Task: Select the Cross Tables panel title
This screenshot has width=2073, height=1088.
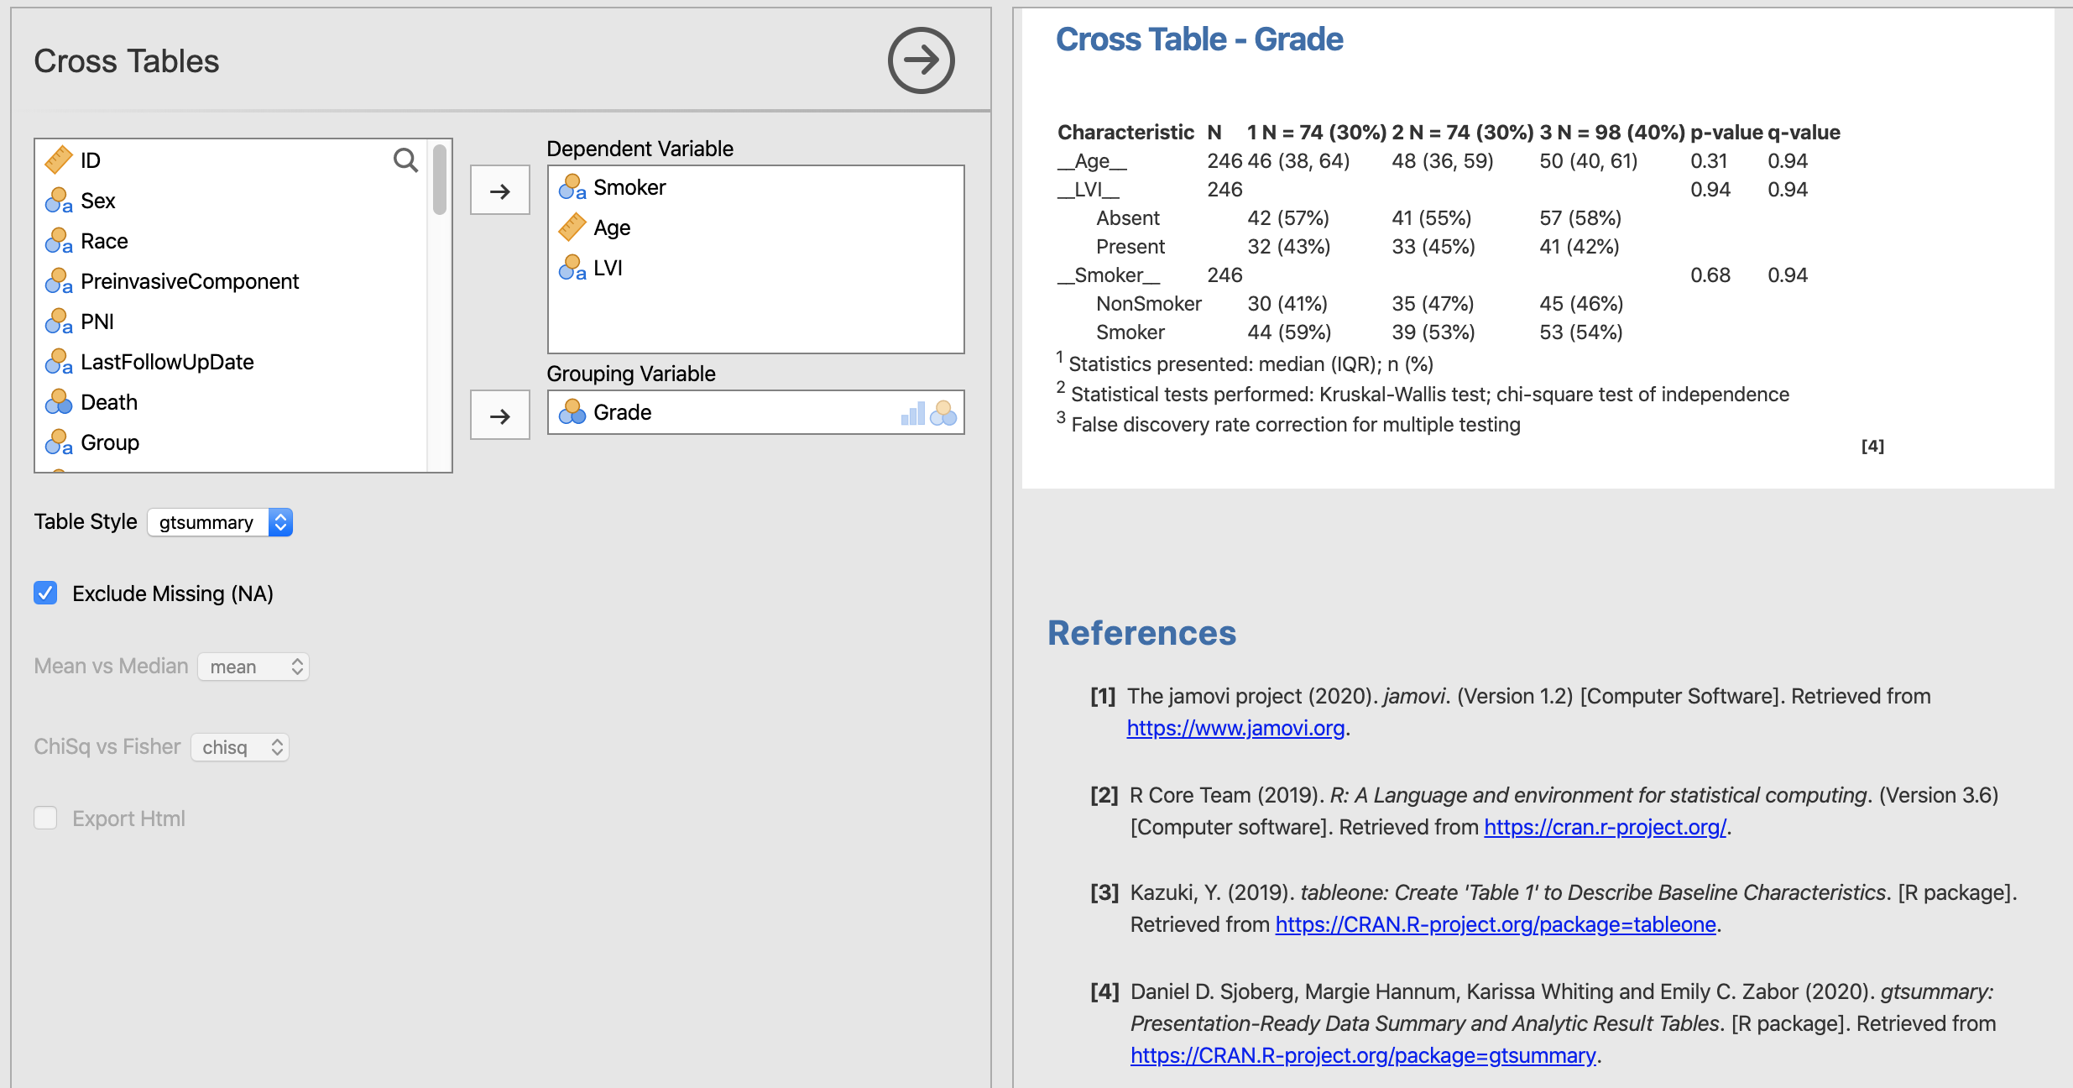Action: tap(126, 60)
